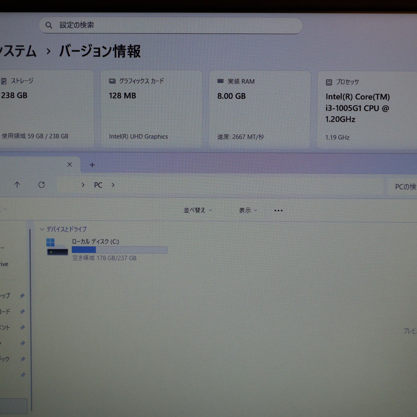
Task: Click the PC breadcrumb in the address bar
Action: point(99,185)
